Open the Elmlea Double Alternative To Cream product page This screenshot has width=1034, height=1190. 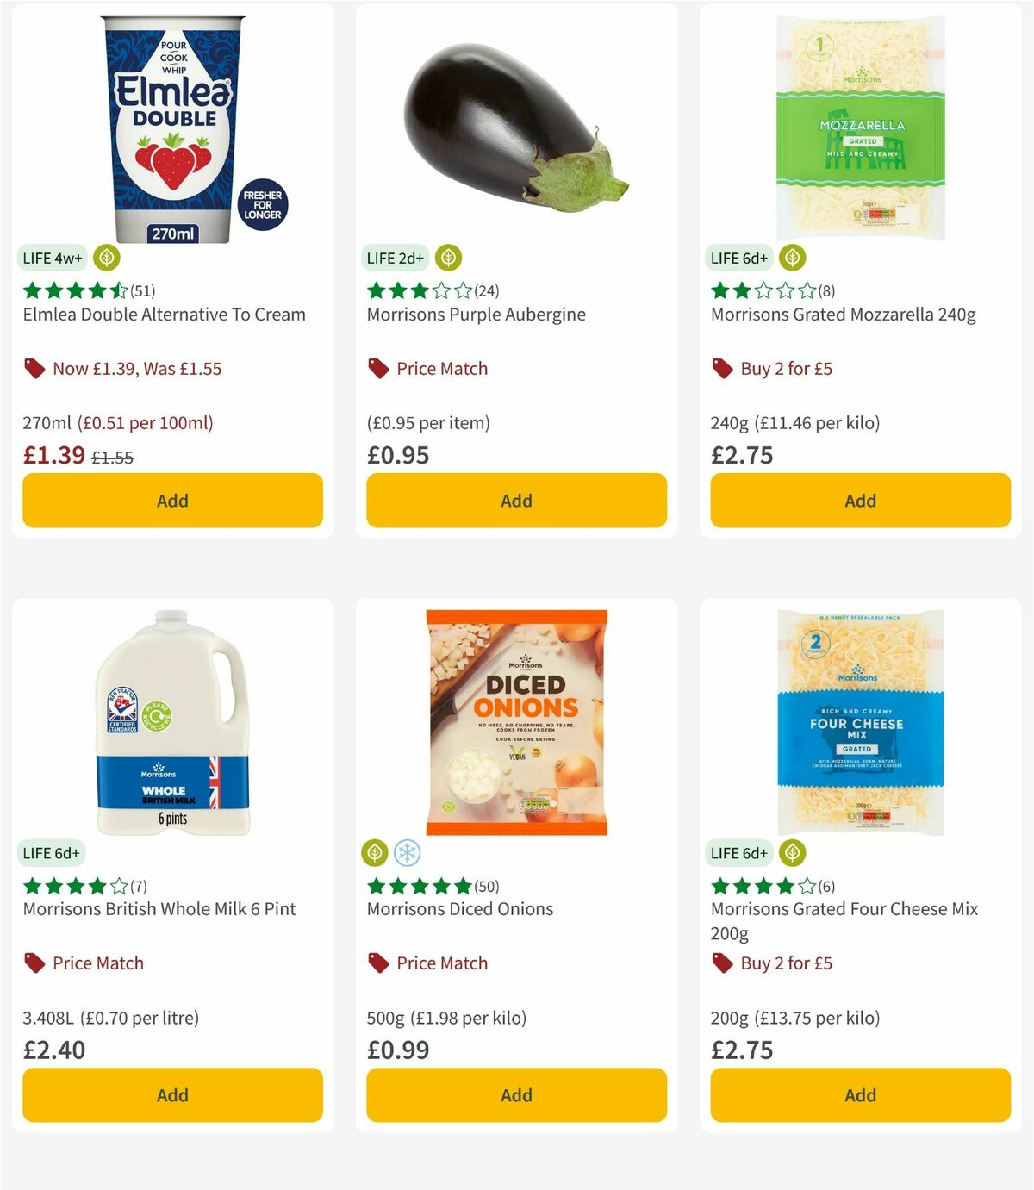click(x=164, y=315)
